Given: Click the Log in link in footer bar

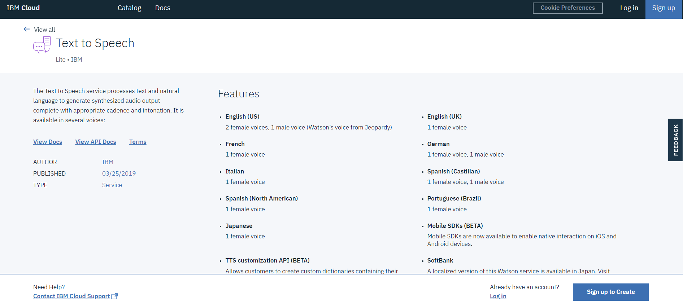Looking at the screenshot, I should click(498, 296).
